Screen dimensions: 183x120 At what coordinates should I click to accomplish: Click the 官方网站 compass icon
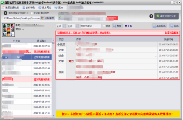pyautogui.click(x=40, y=8)
